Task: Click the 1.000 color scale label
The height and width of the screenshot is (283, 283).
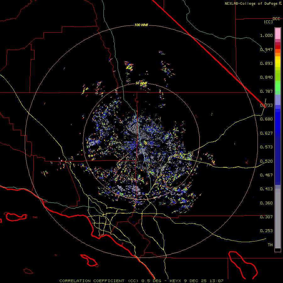Action: coord(266,35)
